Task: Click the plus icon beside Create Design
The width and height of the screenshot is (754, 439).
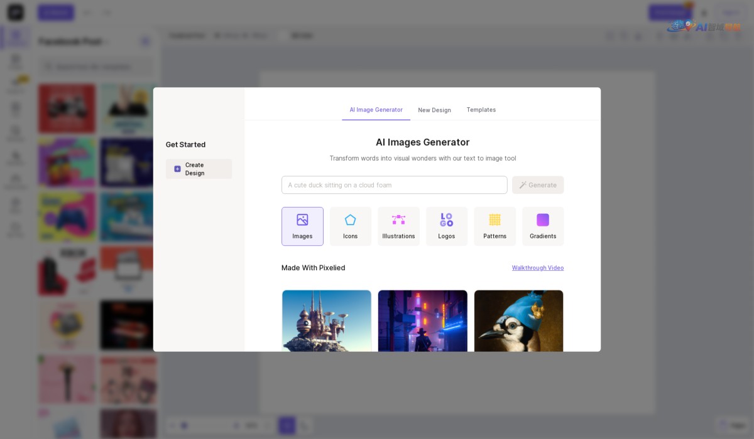Action: (x=177, y=169)
